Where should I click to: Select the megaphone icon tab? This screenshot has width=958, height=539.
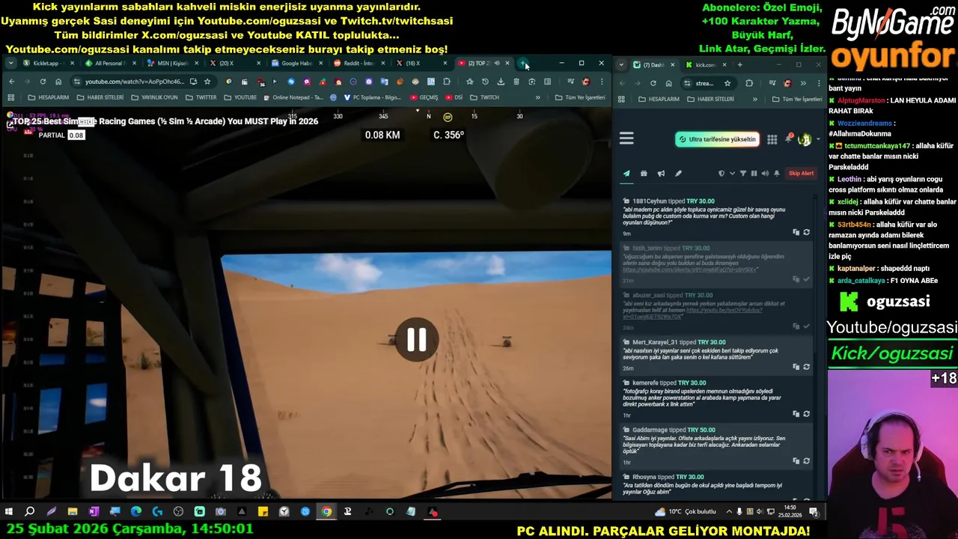(x=661, y=174)
